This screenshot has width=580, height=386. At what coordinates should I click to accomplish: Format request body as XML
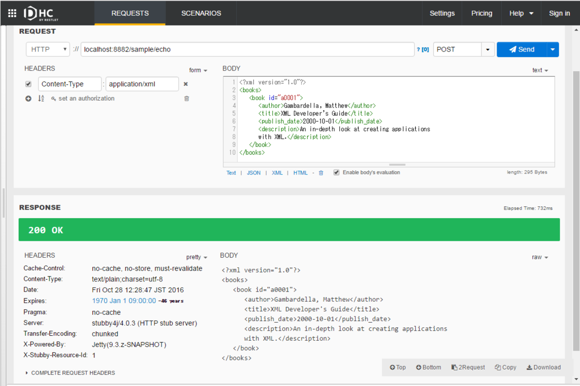click(x=277, y=173)
